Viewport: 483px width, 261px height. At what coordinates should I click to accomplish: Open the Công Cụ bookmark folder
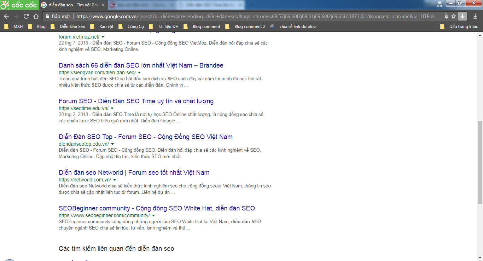[x=131, y=27]
